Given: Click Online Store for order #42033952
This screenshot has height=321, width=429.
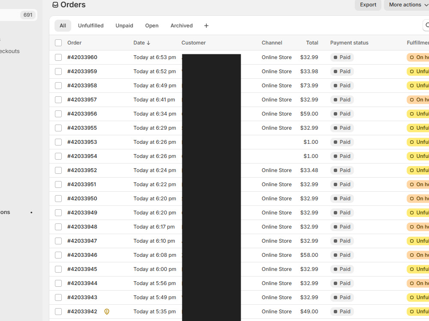Looking at the screenshot, I should [x=277, y=170].
